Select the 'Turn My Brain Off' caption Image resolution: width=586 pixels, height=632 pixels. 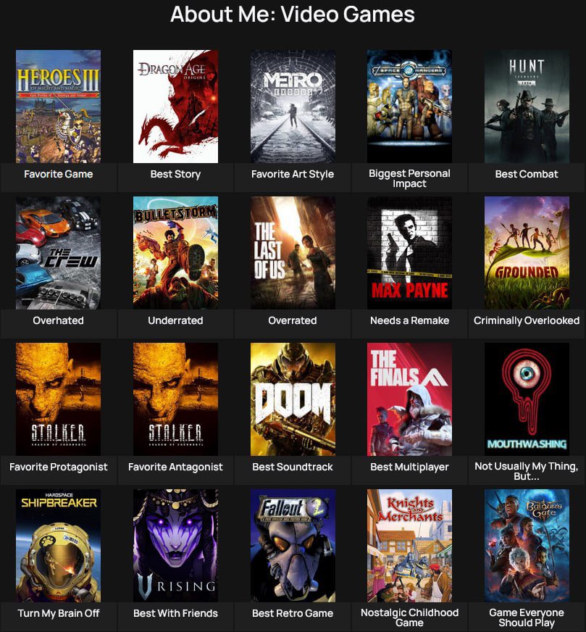click(59, 613)
